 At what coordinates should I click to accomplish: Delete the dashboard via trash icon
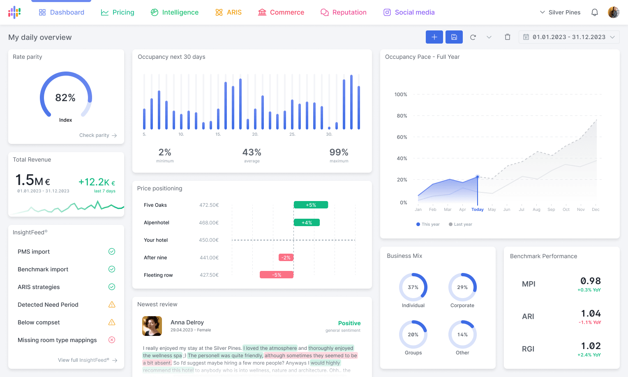pos(507,37)
